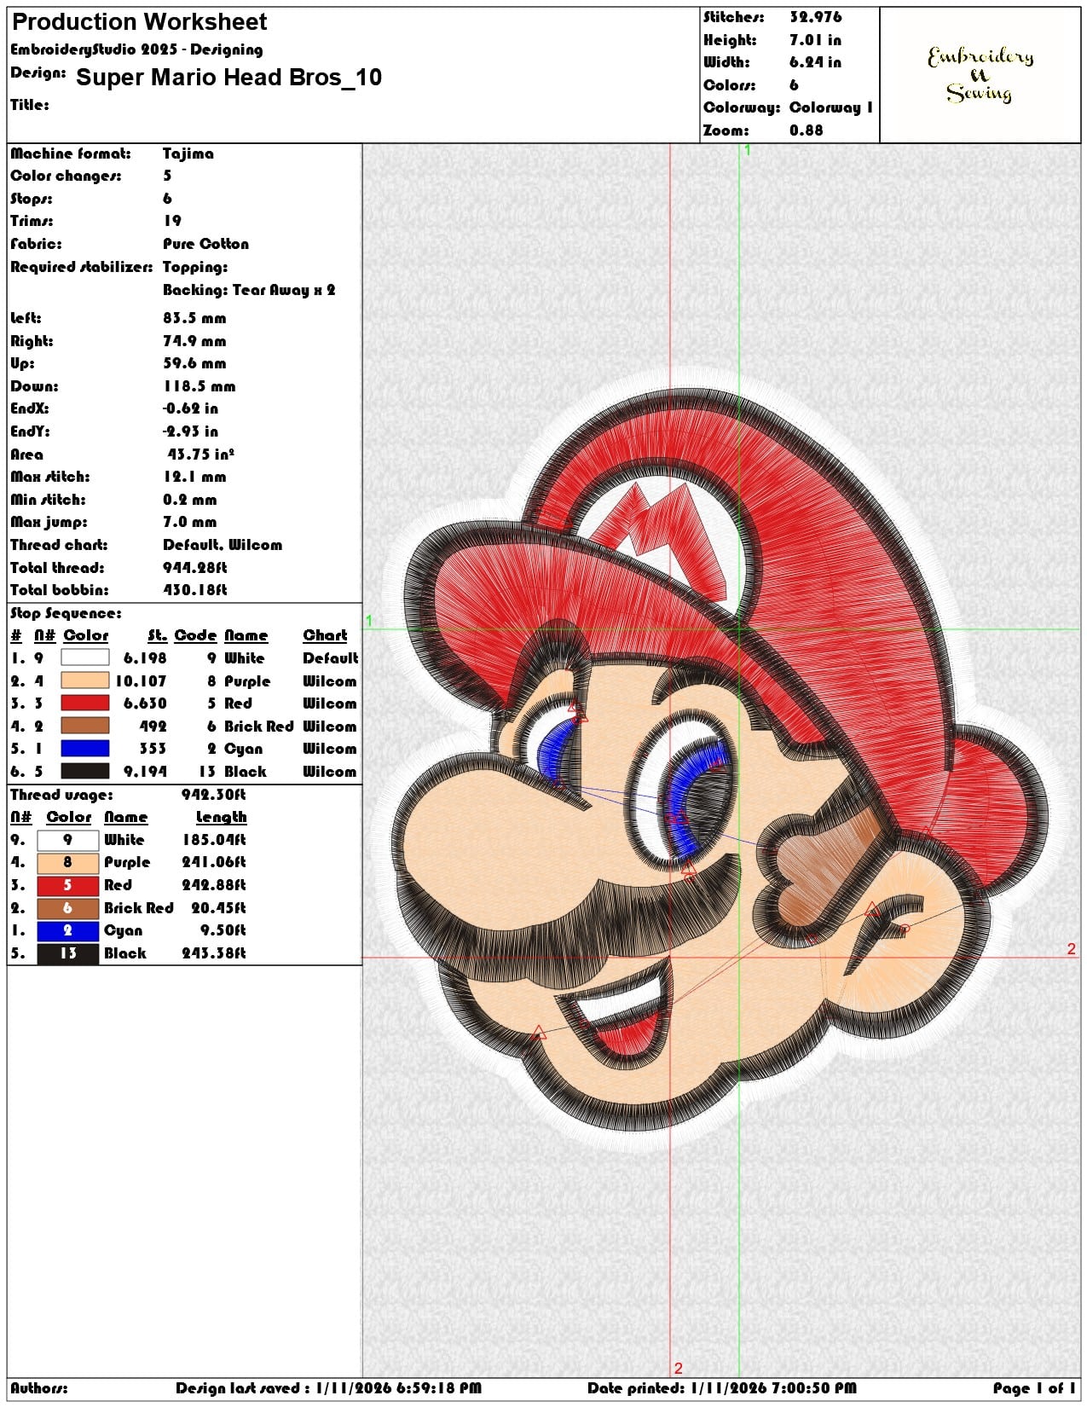Click the EndX value -0.62 in

191,408
